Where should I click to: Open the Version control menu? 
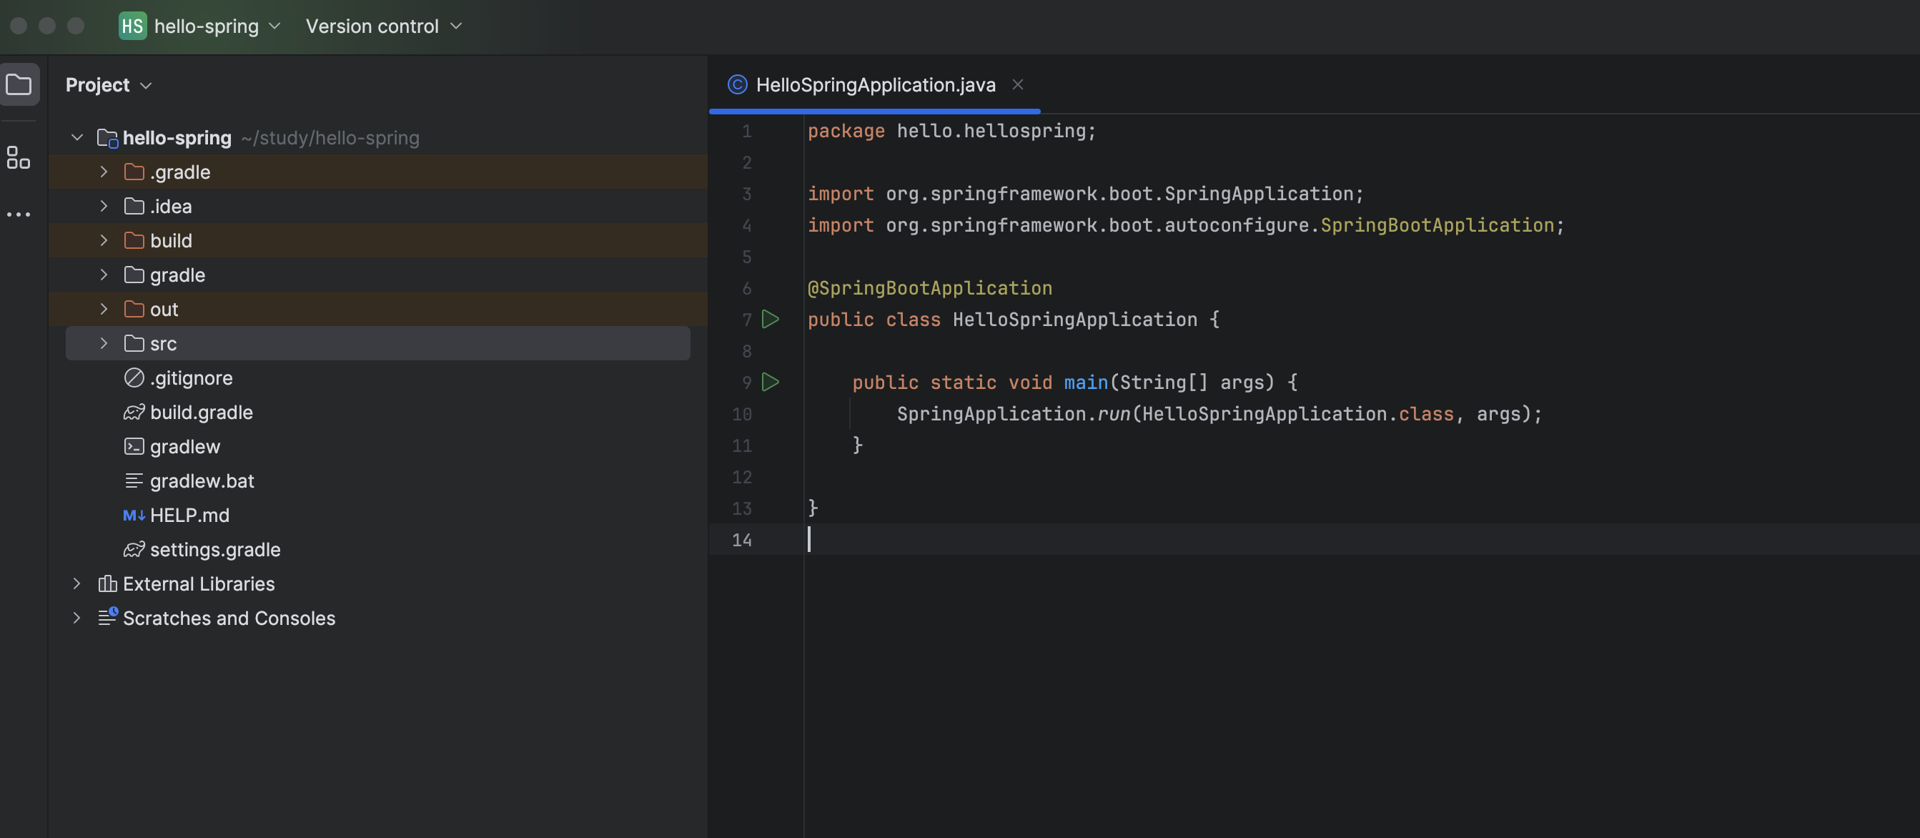(x=383, y=26)
